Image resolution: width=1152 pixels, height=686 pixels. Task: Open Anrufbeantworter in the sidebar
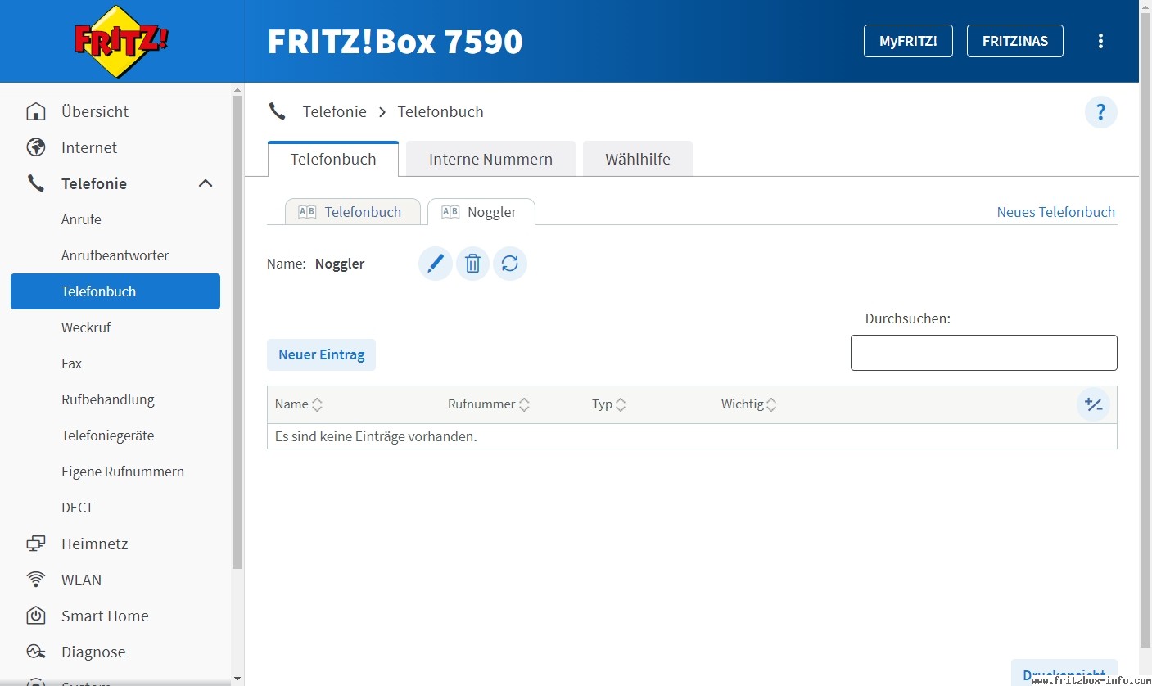pyautogui.click(x=115, y=255)
